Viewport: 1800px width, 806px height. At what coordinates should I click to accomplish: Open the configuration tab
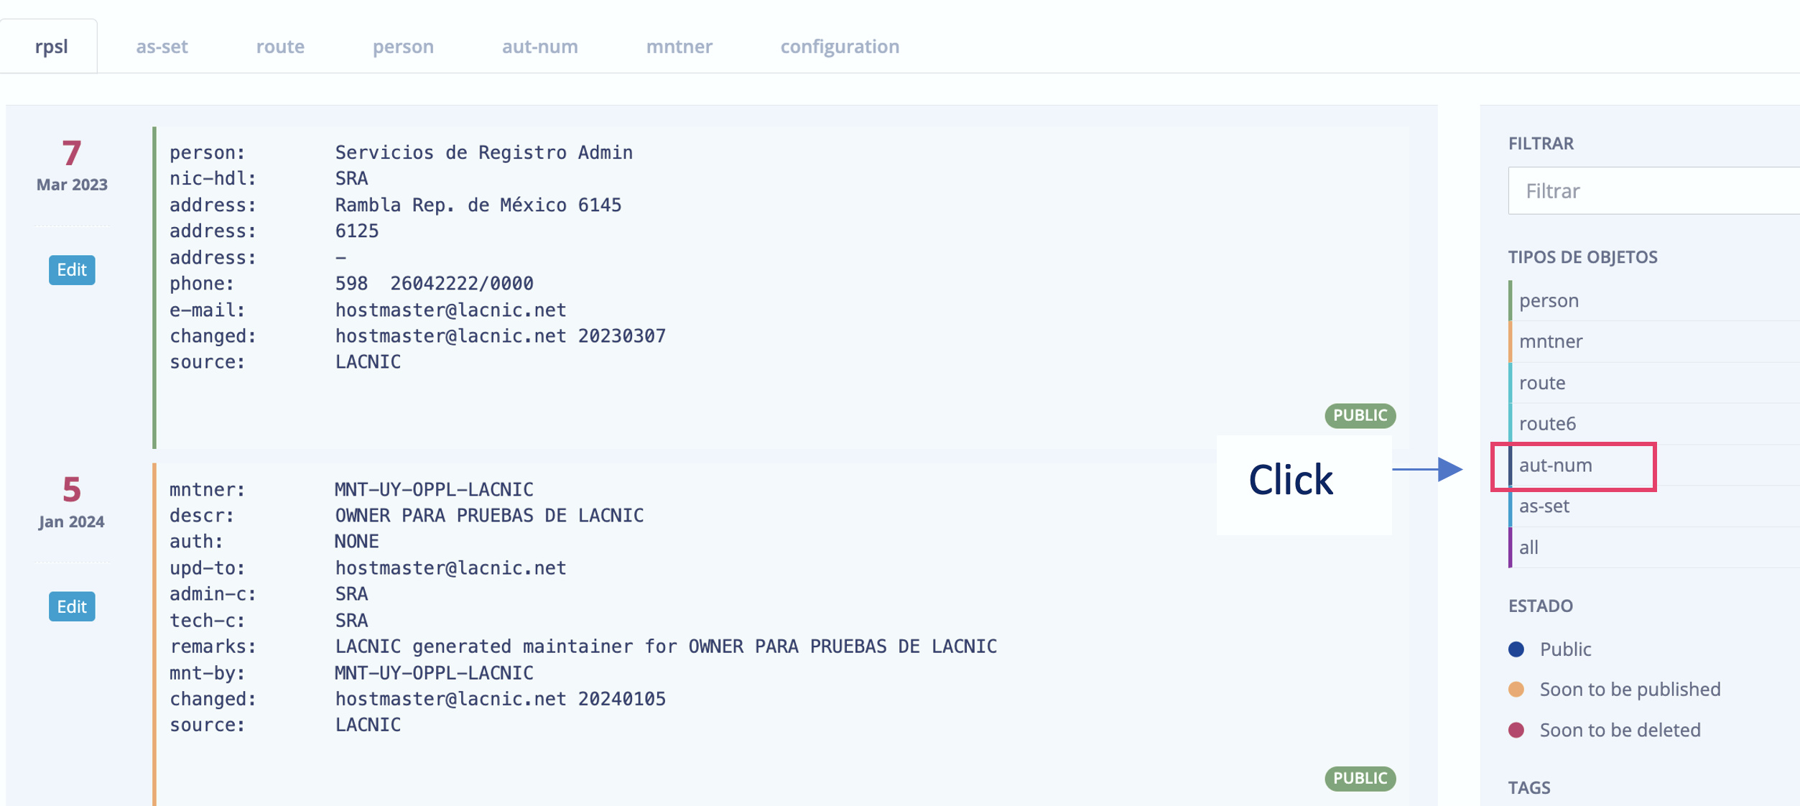click(x=839, y=47)
